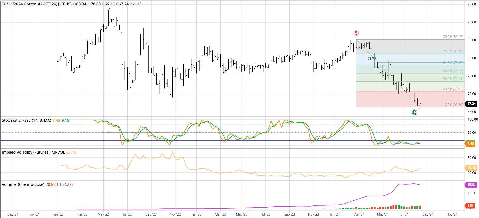Click the Sep '24 date on time axis
479x218 pixels.
pyautogui.click(x=428, y=214)
